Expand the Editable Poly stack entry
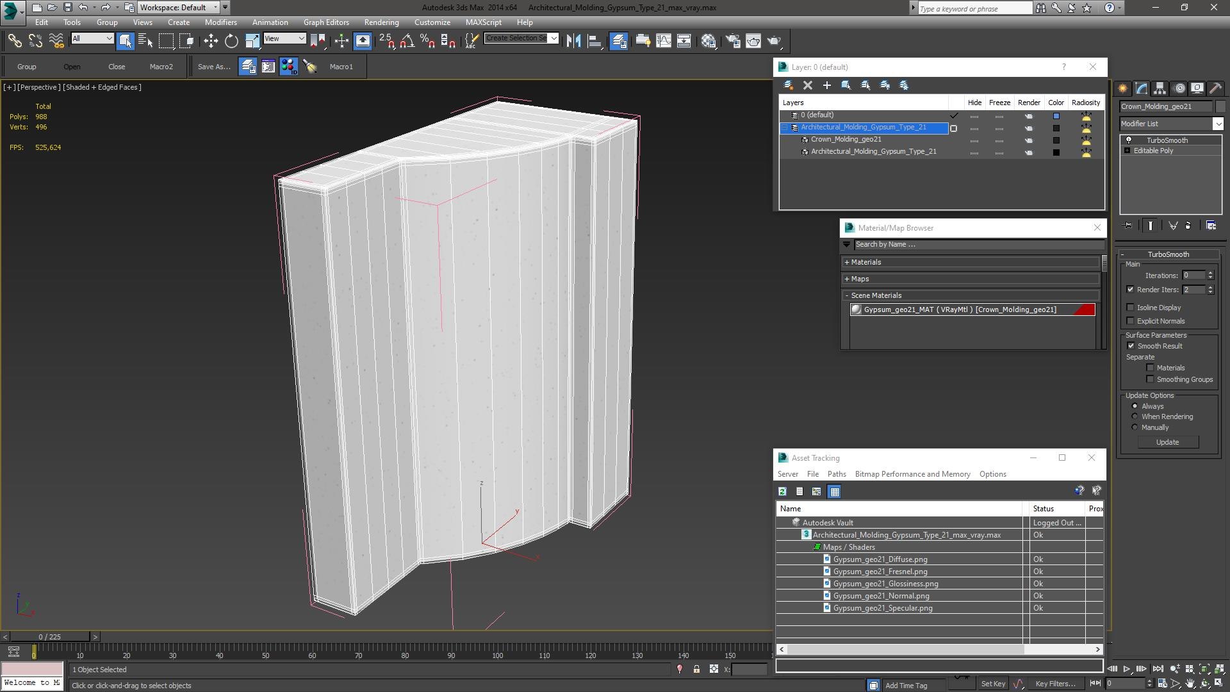1230x692 pixels. (x=1127, y=151)
